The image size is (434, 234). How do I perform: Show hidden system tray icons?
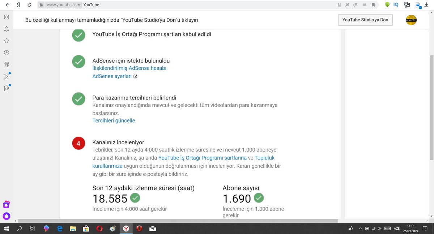point(360,229)
